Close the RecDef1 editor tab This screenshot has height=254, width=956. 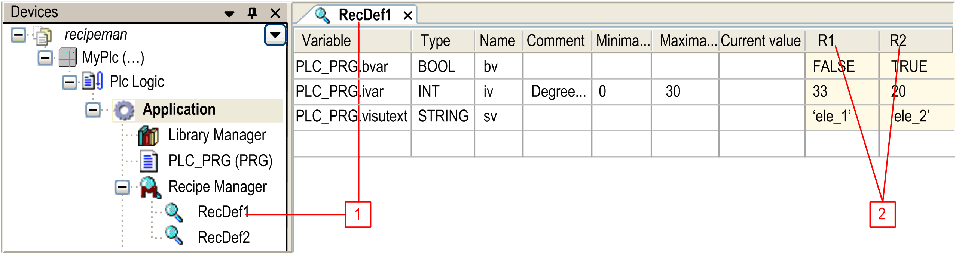(x=407, y=16)
